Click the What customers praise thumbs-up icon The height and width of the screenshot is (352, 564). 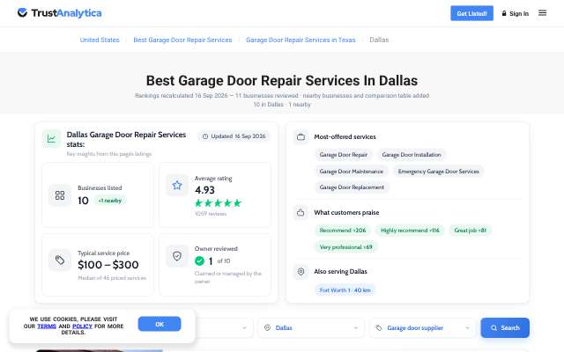301,213
